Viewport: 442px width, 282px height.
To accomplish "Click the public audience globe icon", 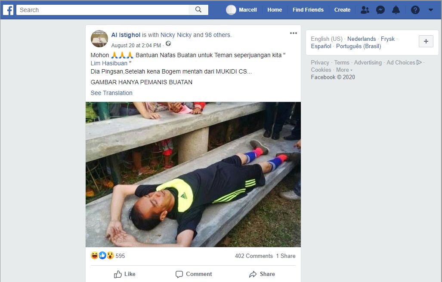I will 168,43.
